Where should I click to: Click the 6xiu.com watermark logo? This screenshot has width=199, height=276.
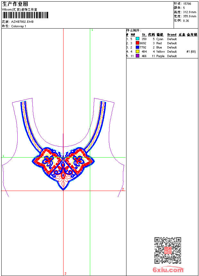tap(168, 270)
